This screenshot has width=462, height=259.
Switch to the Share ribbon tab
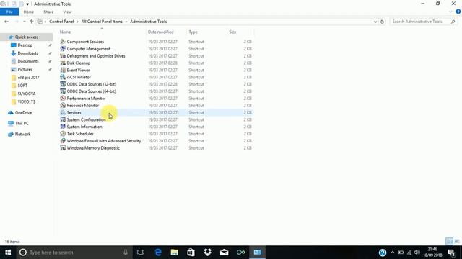coord(48,12)
